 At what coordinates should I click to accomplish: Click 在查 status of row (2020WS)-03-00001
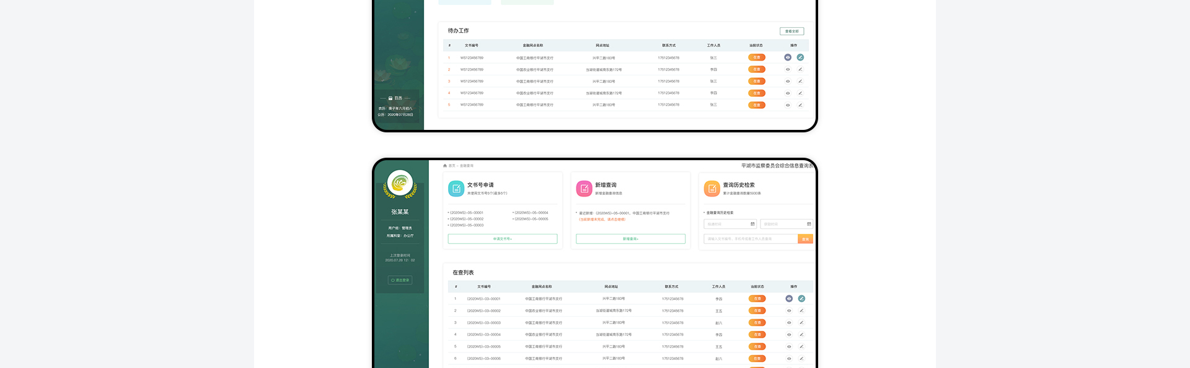(x=757, y=299)
